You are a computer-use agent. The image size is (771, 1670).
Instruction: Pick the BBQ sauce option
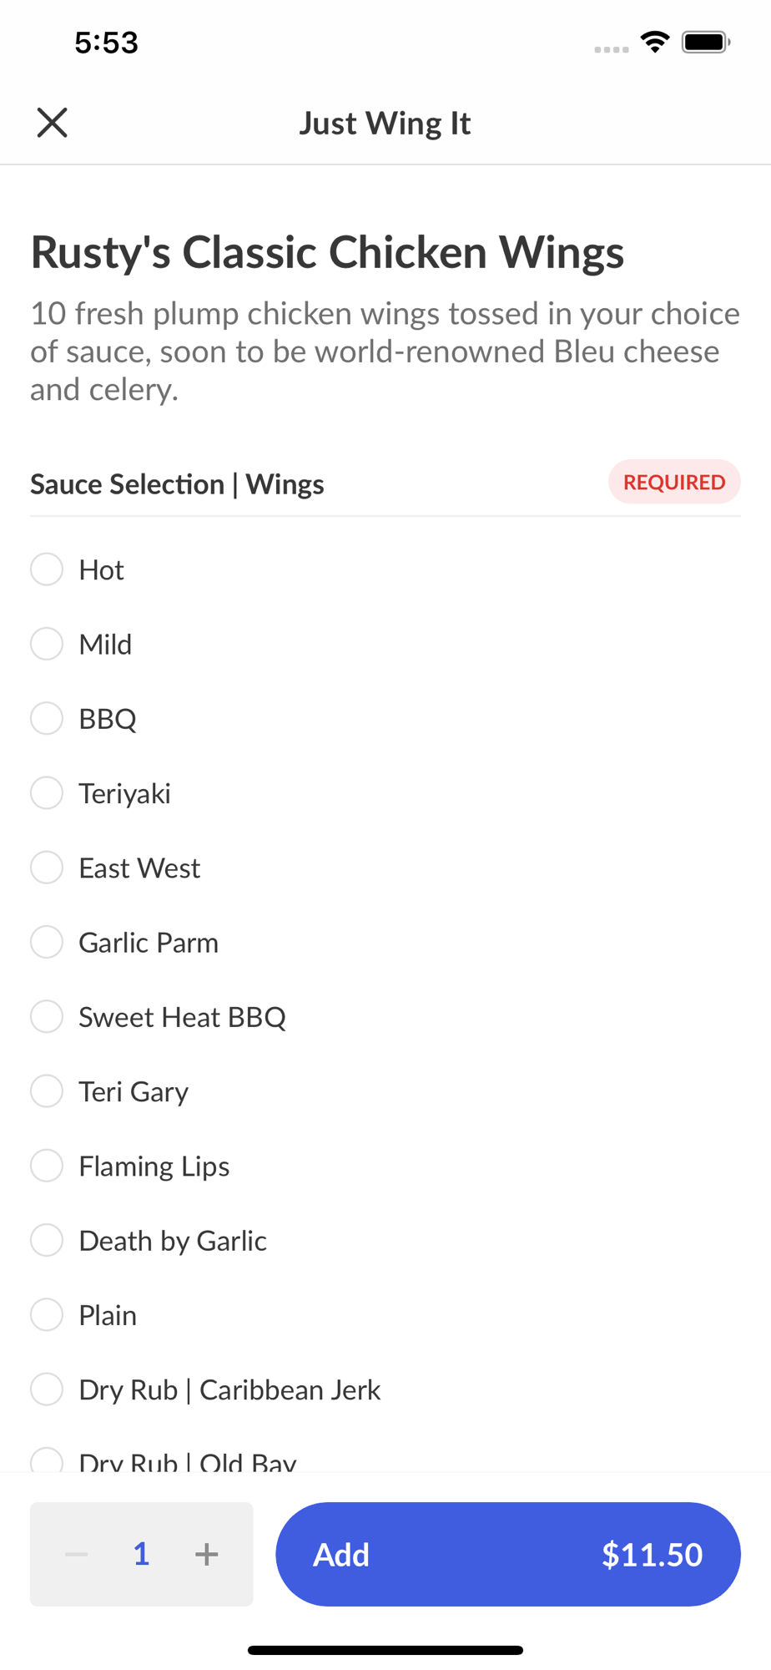47,718
